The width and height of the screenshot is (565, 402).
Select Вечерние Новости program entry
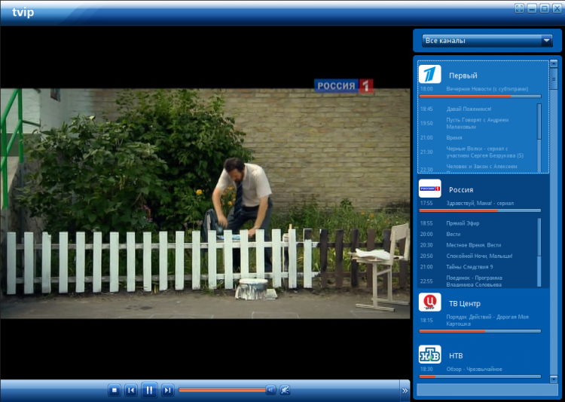[487, 89]
